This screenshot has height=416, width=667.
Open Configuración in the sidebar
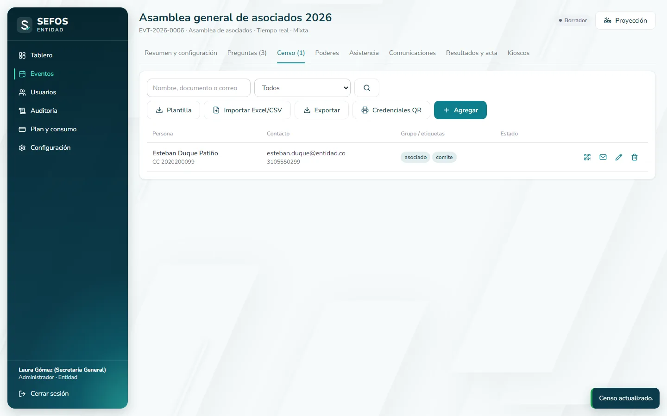coord(68,147)
